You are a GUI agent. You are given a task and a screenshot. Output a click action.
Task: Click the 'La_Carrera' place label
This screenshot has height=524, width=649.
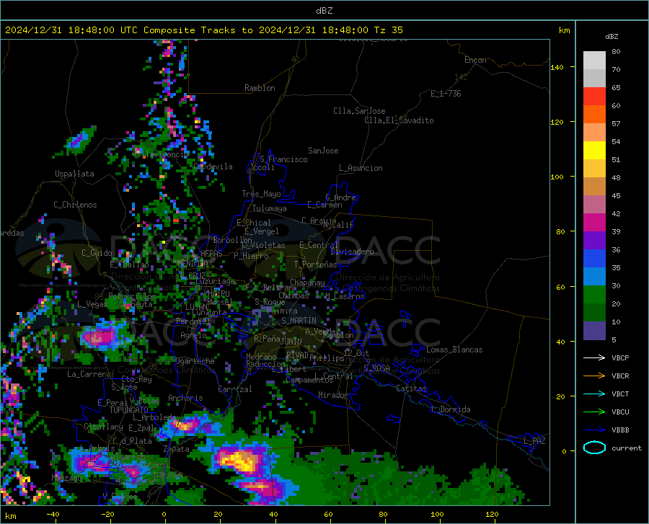pos(89,374)
